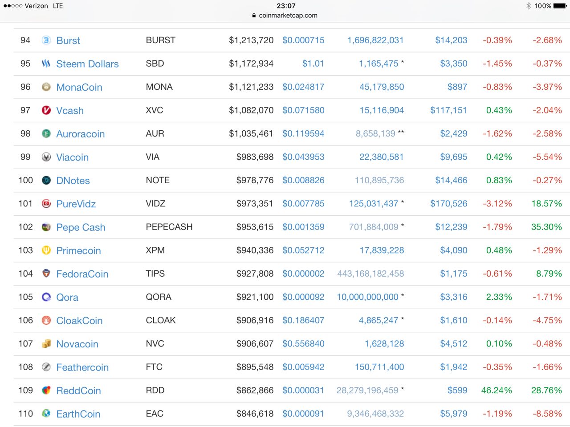
Task: Tap the Bluetooth icon in status bar
Action: (529, 6)
